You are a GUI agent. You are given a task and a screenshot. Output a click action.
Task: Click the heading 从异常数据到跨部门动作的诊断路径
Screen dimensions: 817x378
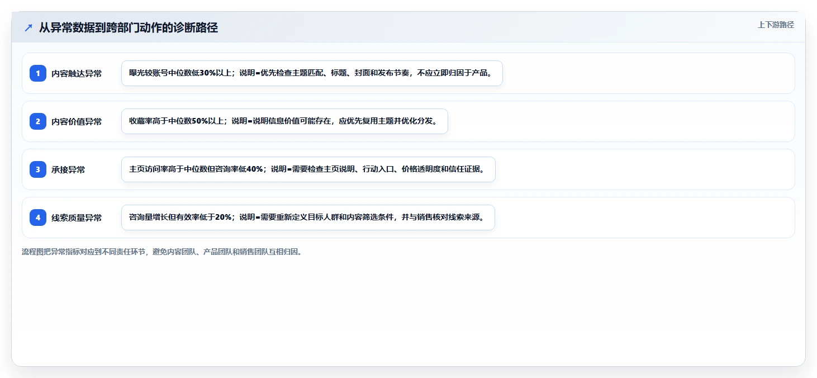[128, 28]
